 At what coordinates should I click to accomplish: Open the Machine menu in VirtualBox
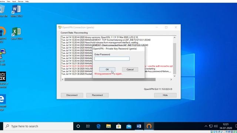click(3, 1)
